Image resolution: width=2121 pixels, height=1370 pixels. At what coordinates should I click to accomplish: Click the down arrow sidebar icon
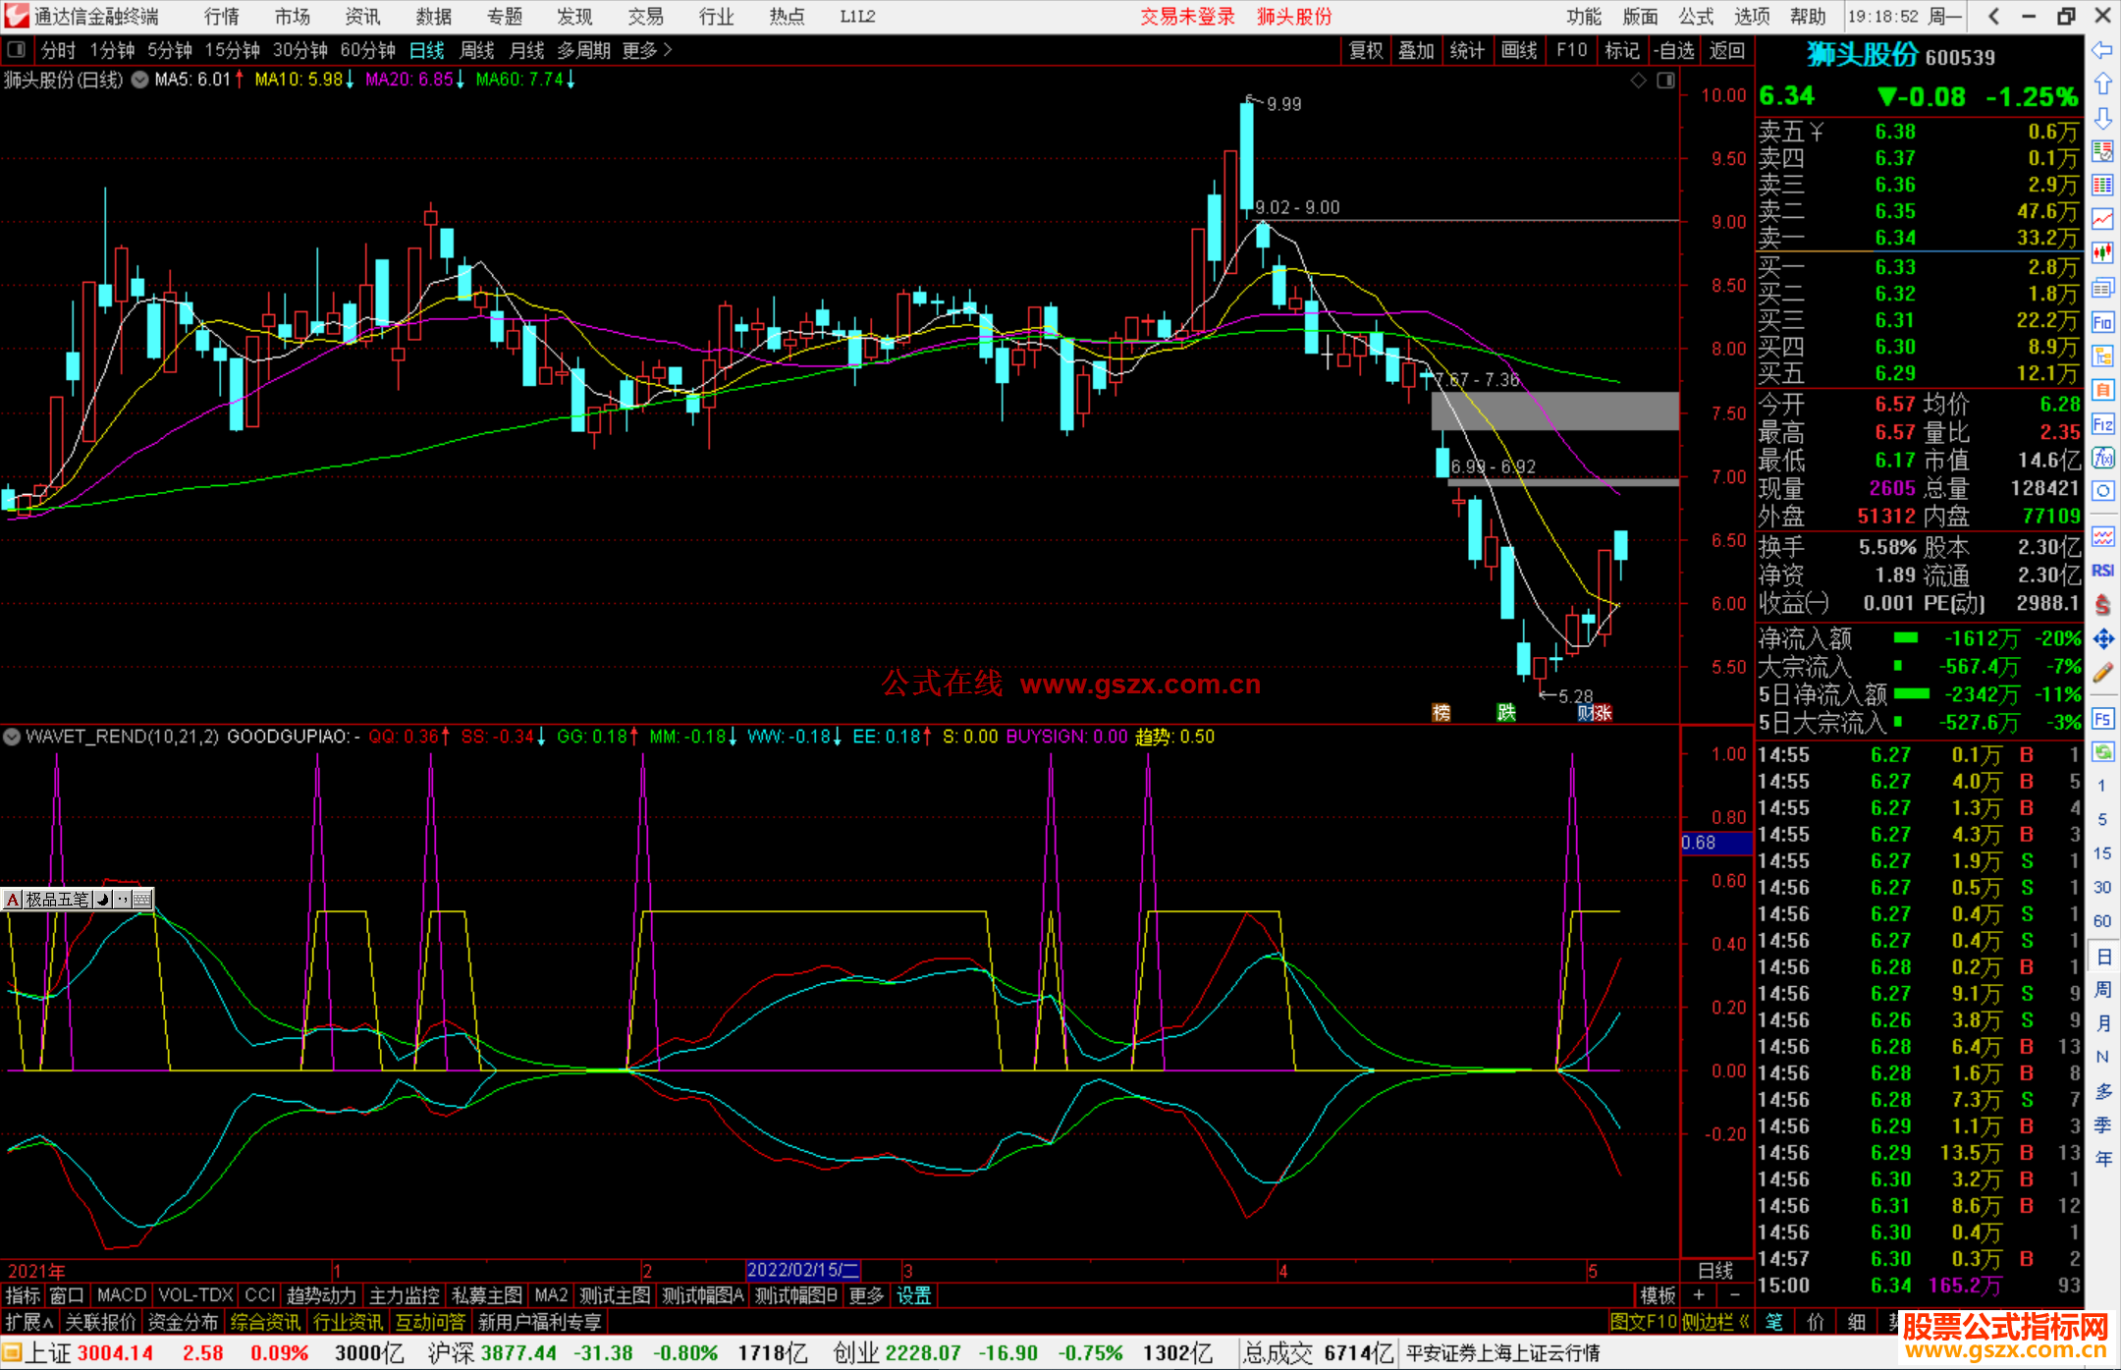[x=2102, y=118]
